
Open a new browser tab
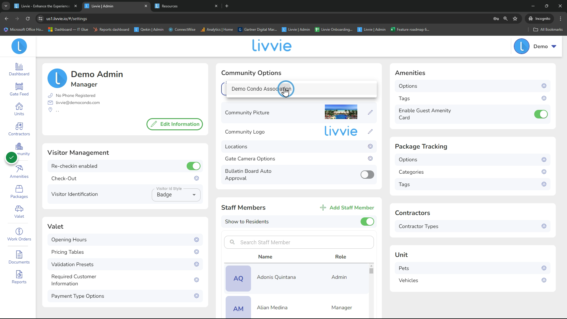coord(227,6)
